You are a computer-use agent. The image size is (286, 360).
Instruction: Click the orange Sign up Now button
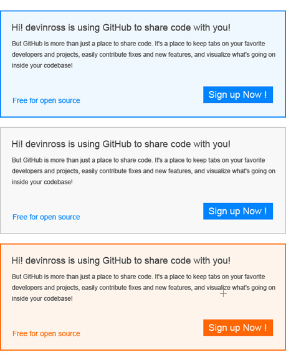pyautogui.click(x=238, y=328)
